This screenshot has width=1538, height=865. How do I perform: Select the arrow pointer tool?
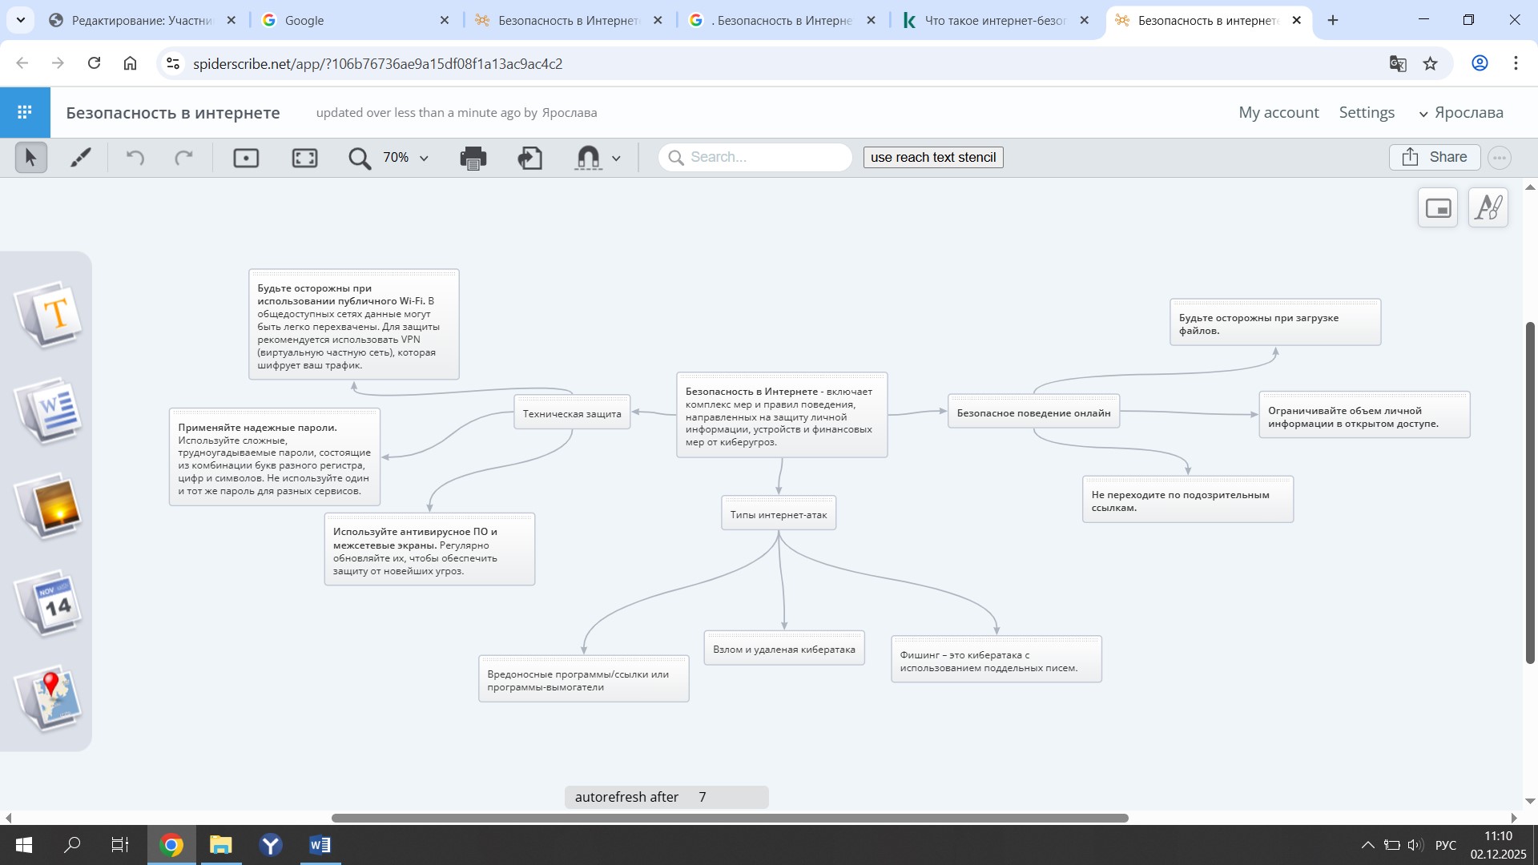[30, 158]
